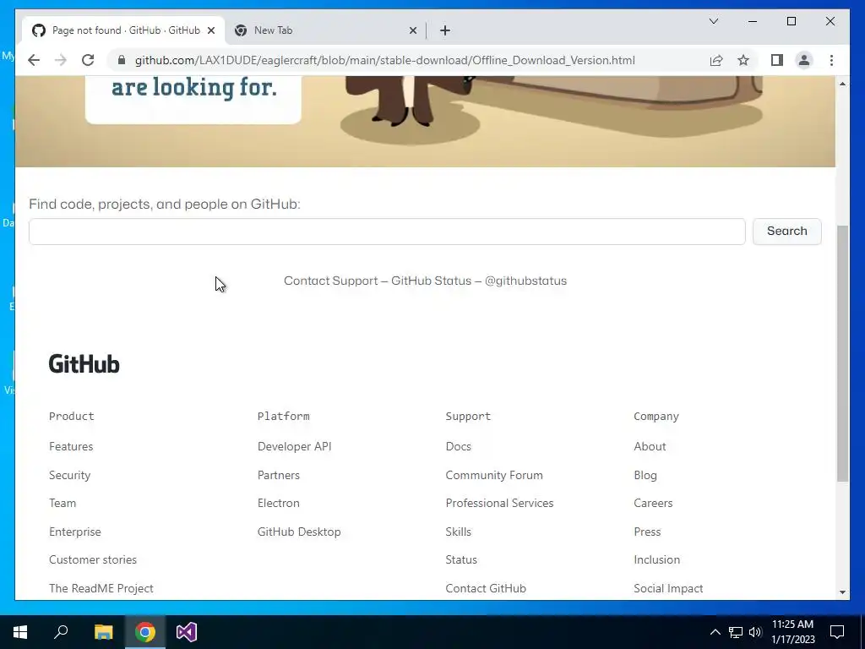865x649 pixels.
Task: Open the Developer API link
Action: click(294, 446)
